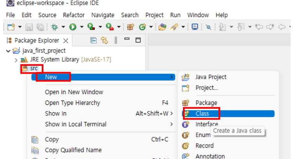Click the Next Annotation toolbar icon
Image resolution: width=293 pixels, height=159 pixels.
[222, 27]
